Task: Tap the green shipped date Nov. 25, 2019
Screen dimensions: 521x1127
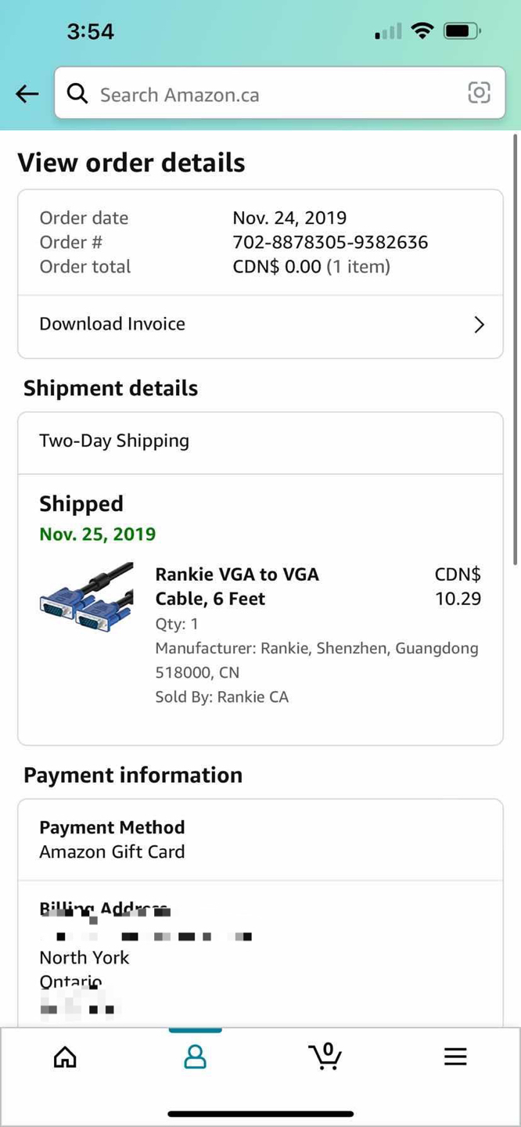Action: [97, 534]
